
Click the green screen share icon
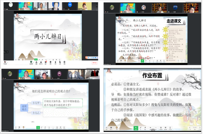[31, 62]
